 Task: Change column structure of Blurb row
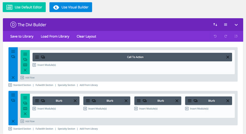click(x=25, y=108)
